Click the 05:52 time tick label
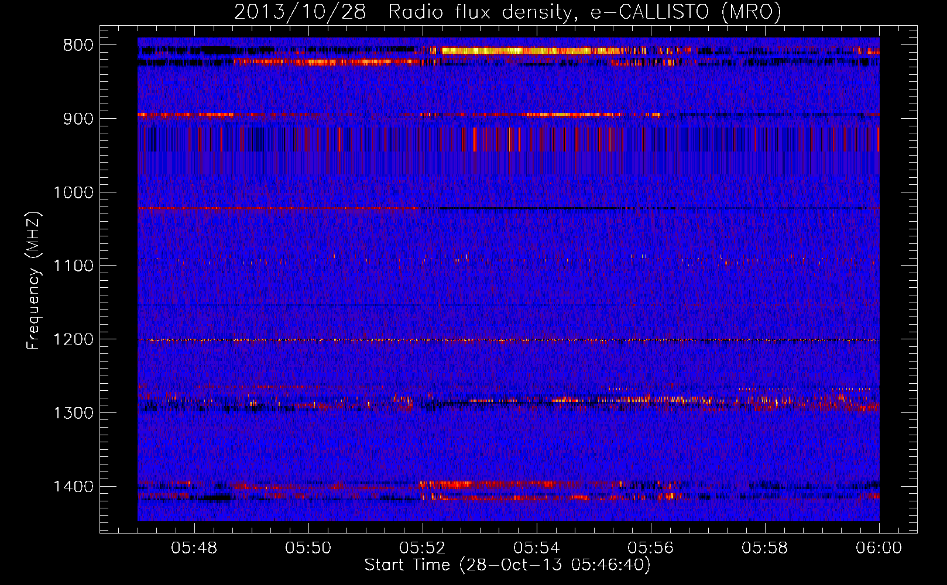The height and width of the screenshot is (585, 947). point(422,548)
